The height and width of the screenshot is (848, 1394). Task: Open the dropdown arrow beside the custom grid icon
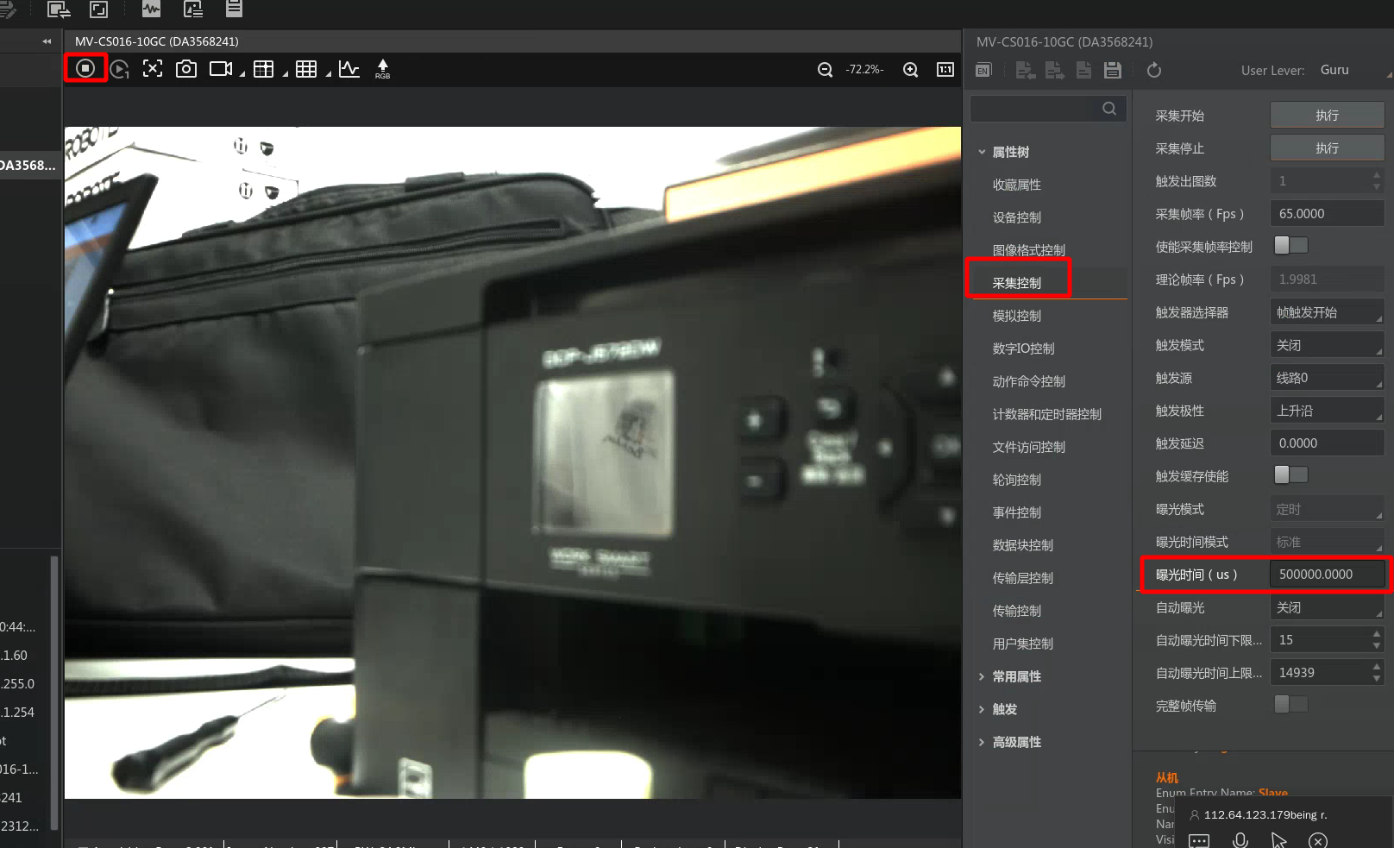coord(286,74)
